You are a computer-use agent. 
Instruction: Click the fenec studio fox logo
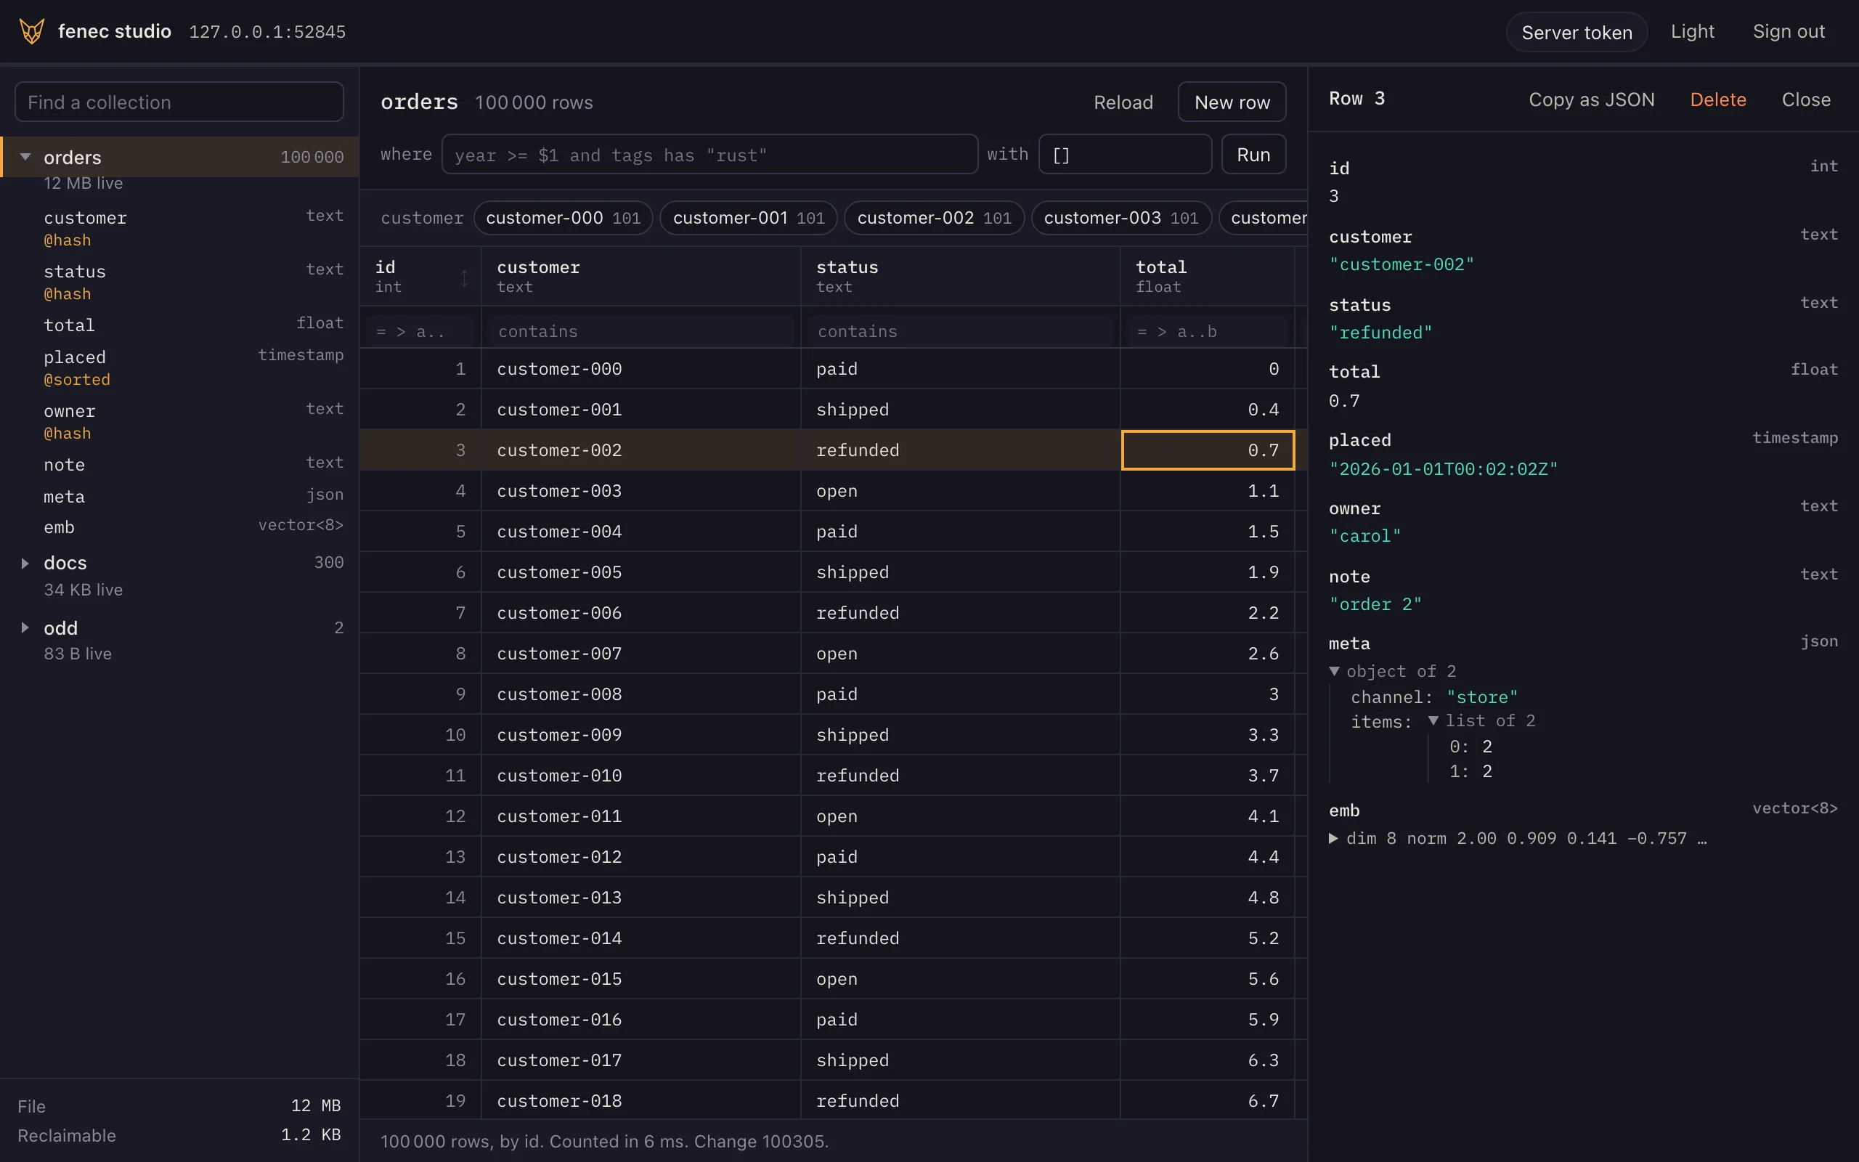(x=31, y=31)
